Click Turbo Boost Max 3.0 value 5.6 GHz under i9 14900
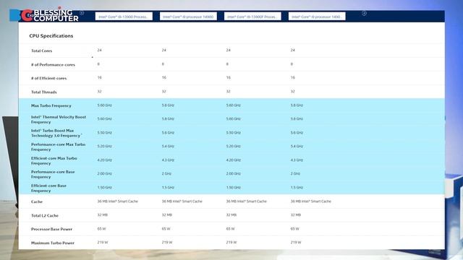 [x=168, y=133]
